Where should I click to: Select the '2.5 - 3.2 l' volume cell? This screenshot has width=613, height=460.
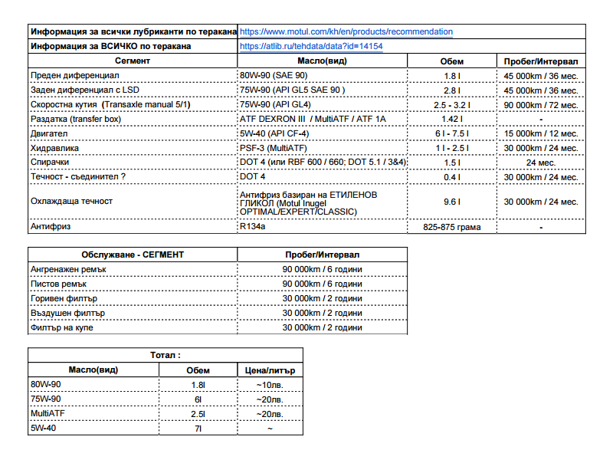point(452,105)
